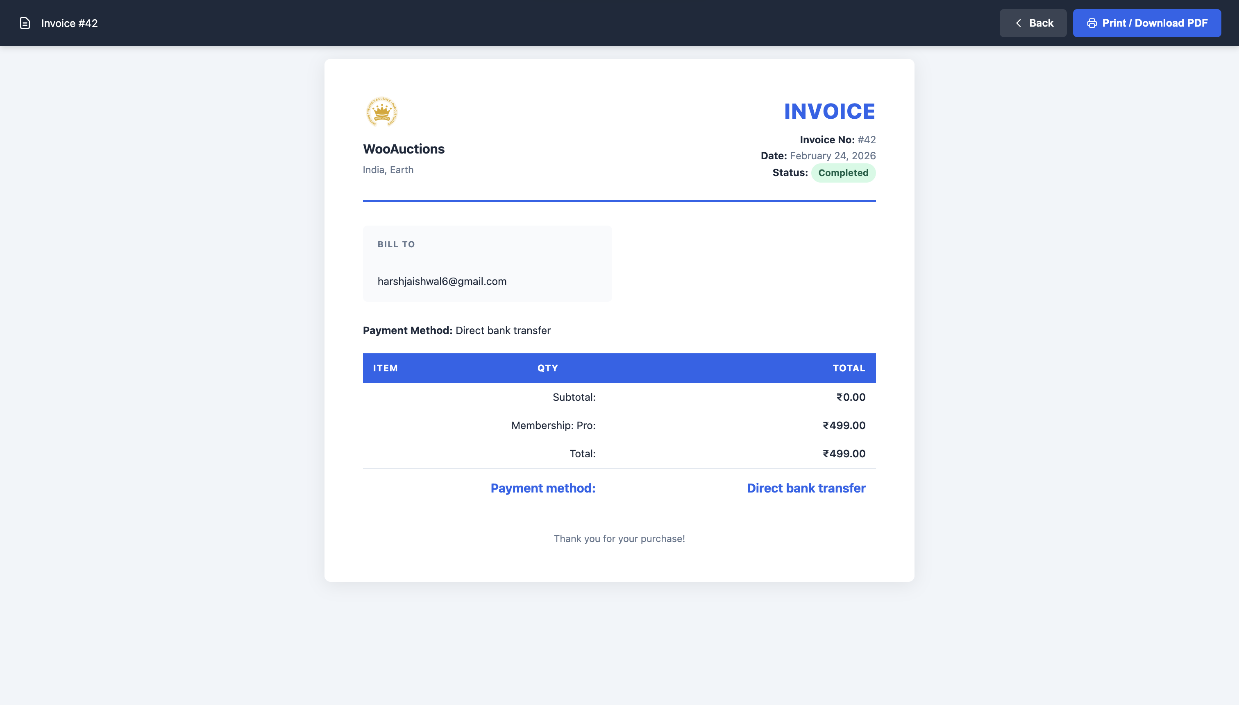
Task: Select the BILL TO section box
Action: click(x=487, y=263)
